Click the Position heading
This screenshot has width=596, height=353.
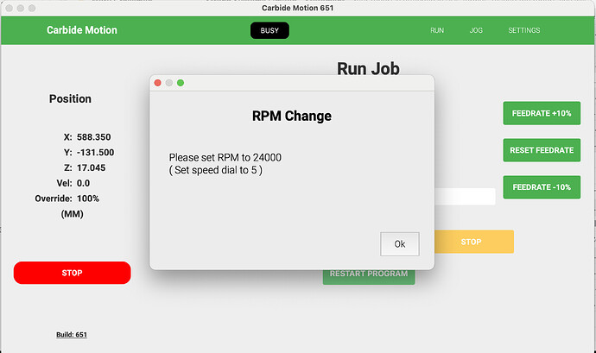pyautogui.click(x=70, y=98)
